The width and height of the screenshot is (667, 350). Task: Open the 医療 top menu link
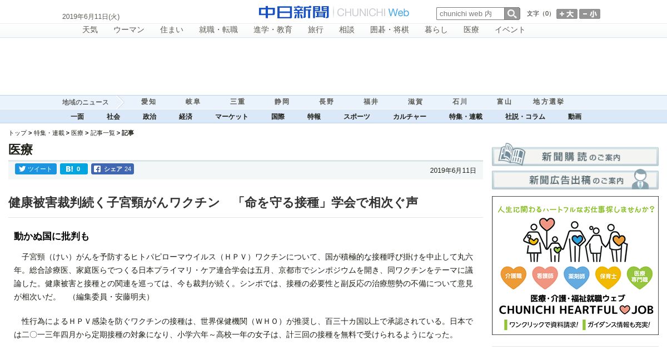click(x=471, y=30)
